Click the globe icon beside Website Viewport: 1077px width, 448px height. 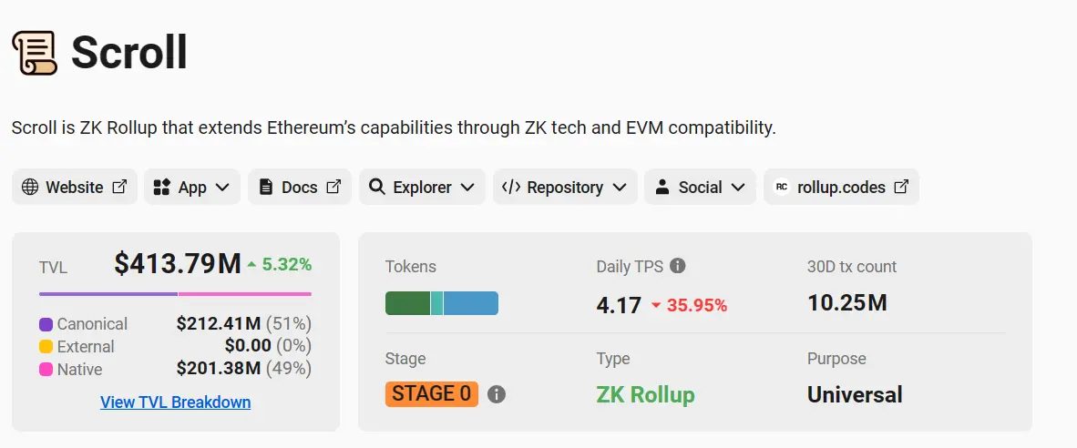(30, 188)
